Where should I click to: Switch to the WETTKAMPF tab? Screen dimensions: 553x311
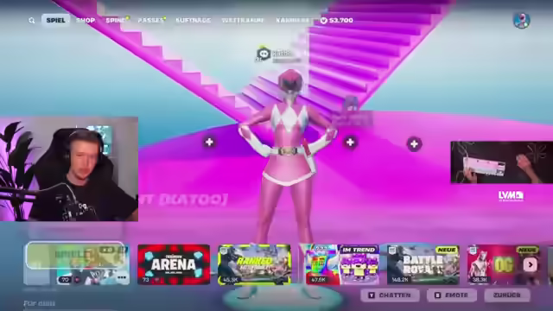point(243,21)
